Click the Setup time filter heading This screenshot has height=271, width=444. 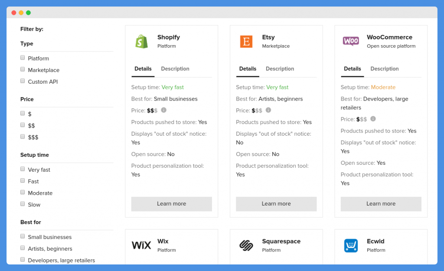tap(35, 155)
